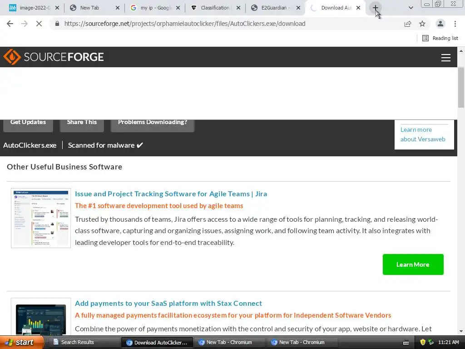The image size is (465, 349).
Task: Open the Reading list
Action: pos(440,38)
